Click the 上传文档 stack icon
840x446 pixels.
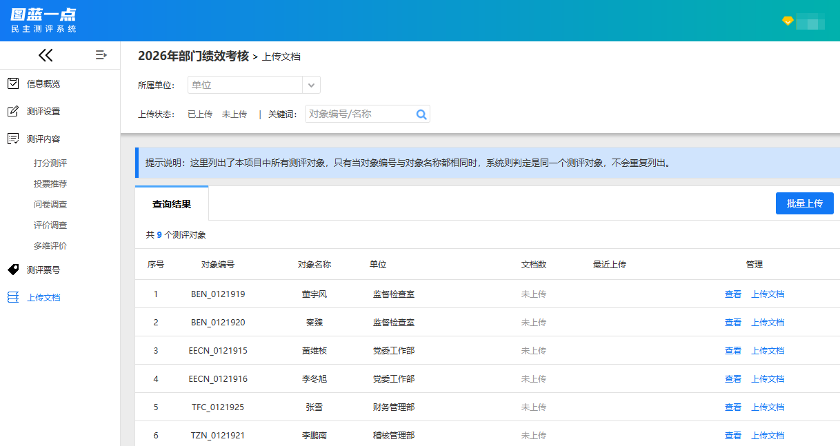coord(13,297)
